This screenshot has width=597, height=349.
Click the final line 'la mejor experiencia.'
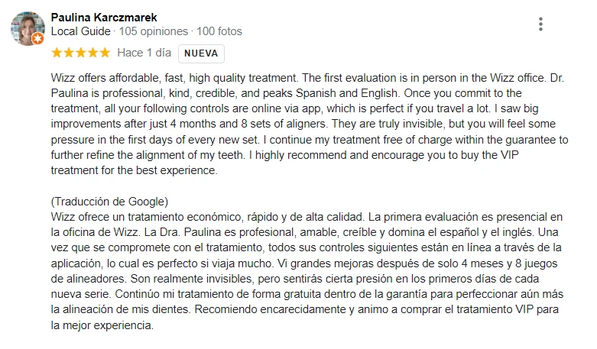pos(102,325)
